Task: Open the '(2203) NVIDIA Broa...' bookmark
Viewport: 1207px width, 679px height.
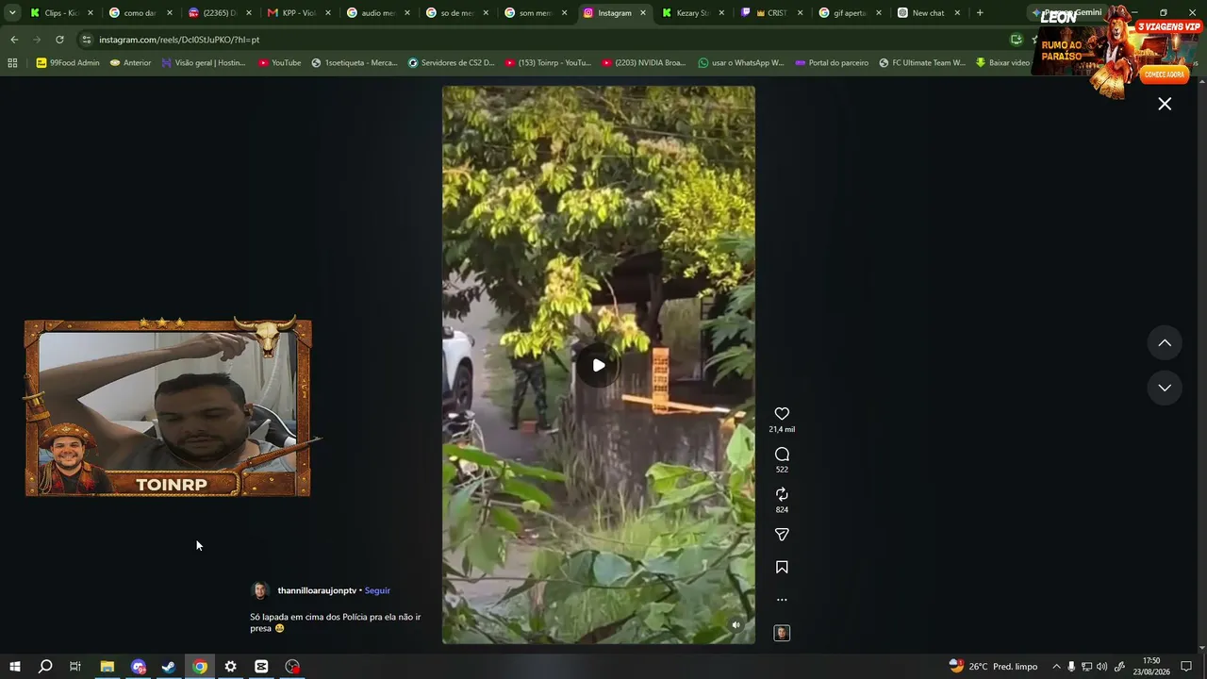Action: pyautogui.click(x=644, y=63)
